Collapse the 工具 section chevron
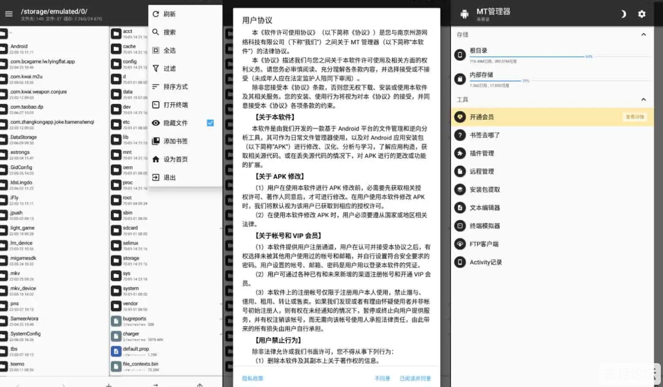 click(643, 99)
